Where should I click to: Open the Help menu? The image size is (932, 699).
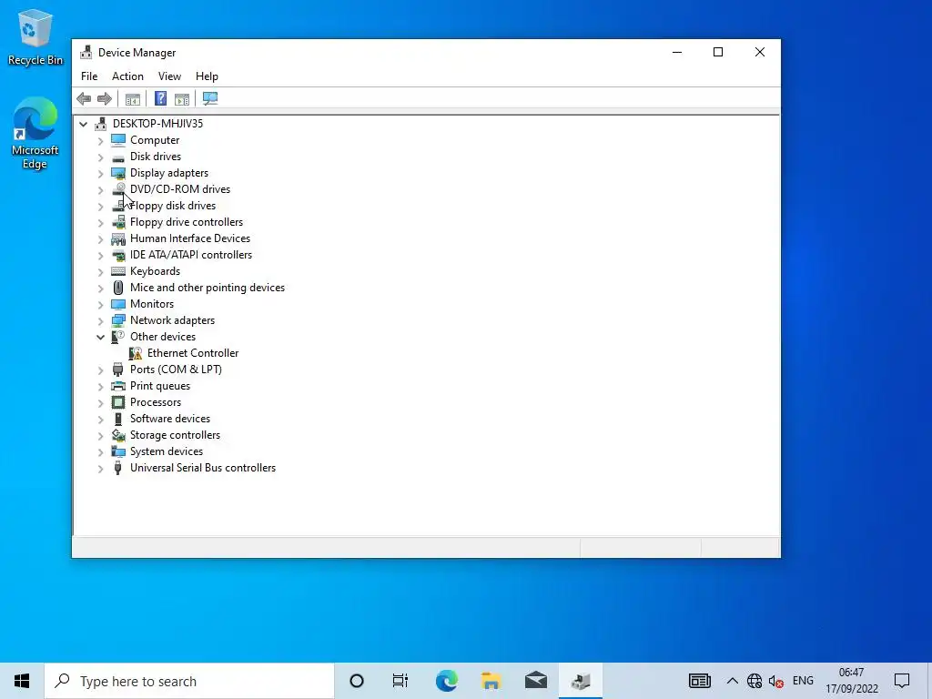pyautogui.click(x=207, y=76)
